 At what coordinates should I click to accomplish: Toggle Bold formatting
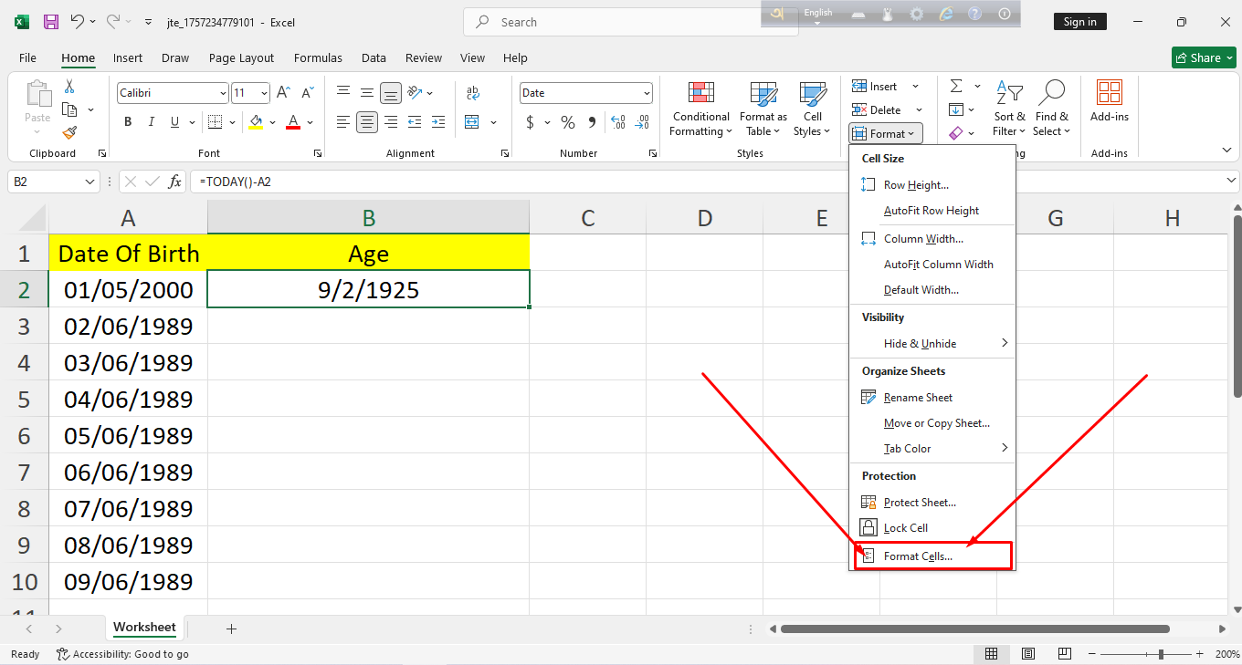point(128,122)
